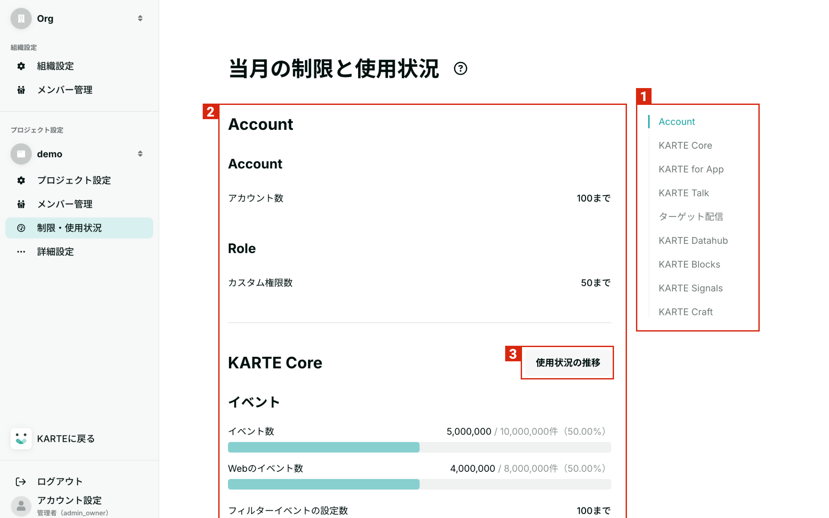Jump to KARTE for App section
This screenshot has height=518, width=829.
click(691, 169)
